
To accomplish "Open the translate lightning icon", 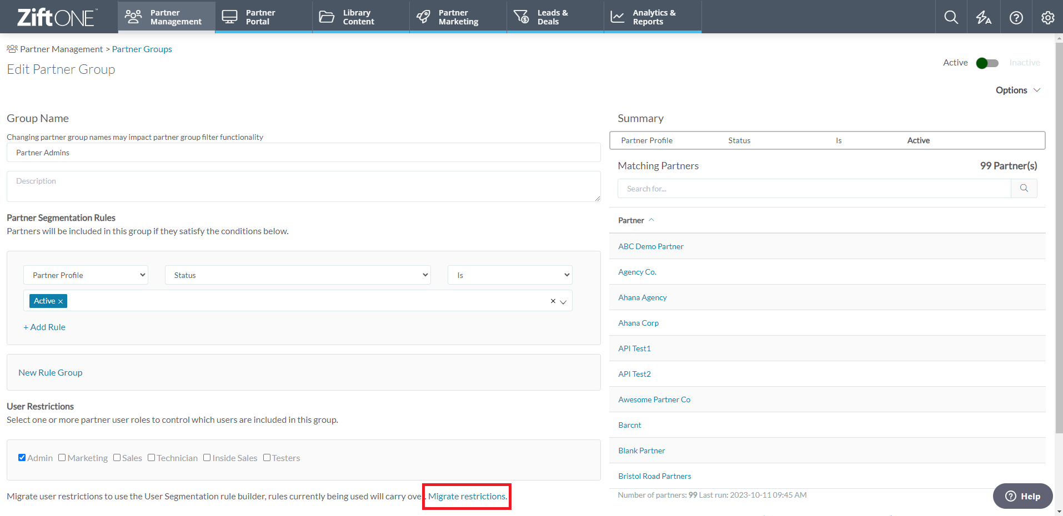I will point(984,17).
